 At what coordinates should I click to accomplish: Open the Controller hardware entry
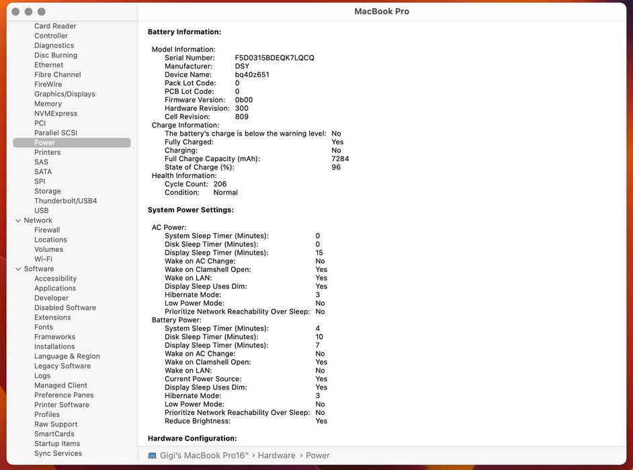pyautogui.click(x=51, y=36)
